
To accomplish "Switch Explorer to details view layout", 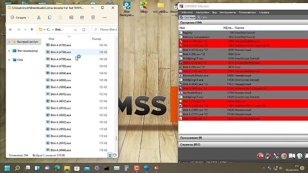I will [x=110, y=155].
